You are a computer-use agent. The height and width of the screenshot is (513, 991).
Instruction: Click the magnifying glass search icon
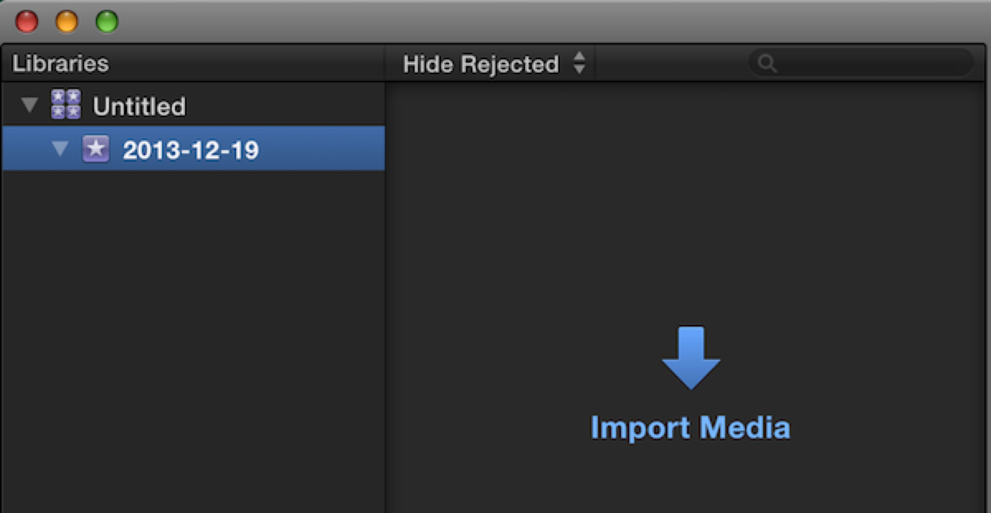(767, 64)
